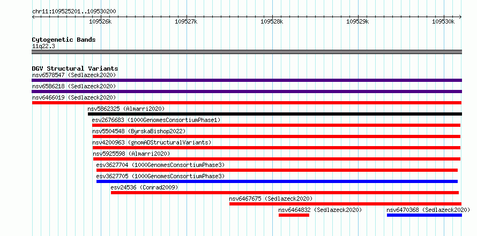477x236 pixels.
Task: Open the nsv6466019 (Sedlazeck2020) variant label
Action: 74,97
